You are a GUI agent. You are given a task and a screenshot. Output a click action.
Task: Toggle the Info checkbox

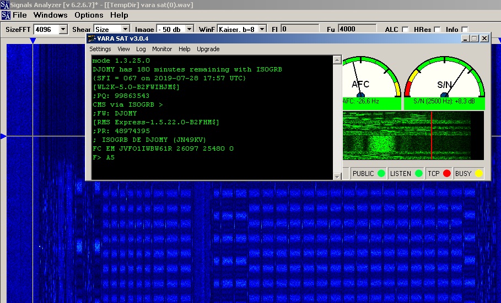(465, 29)
